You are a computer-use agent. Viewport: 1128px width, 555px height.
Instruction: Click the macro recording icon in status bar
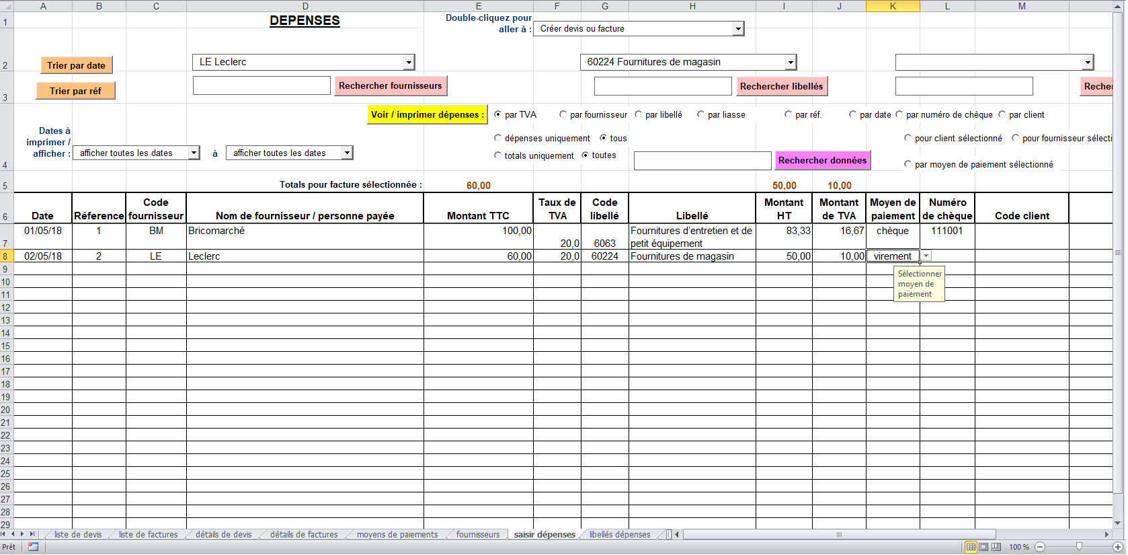click(x=33, y=547)
